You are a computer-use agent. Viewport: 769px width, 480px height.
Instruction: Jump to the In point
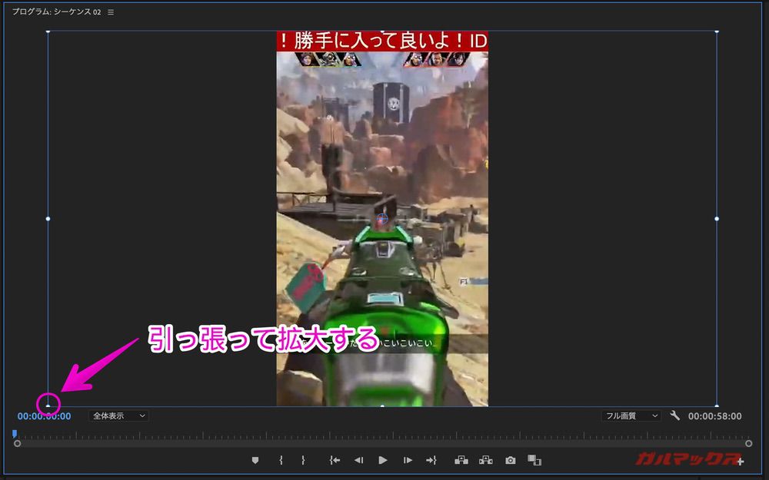[334, 460]
